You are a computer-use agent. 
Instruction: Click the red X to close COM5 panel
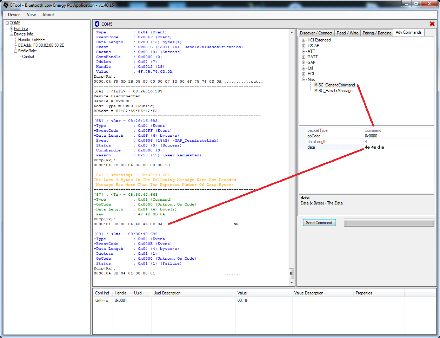tap(432, 24)
